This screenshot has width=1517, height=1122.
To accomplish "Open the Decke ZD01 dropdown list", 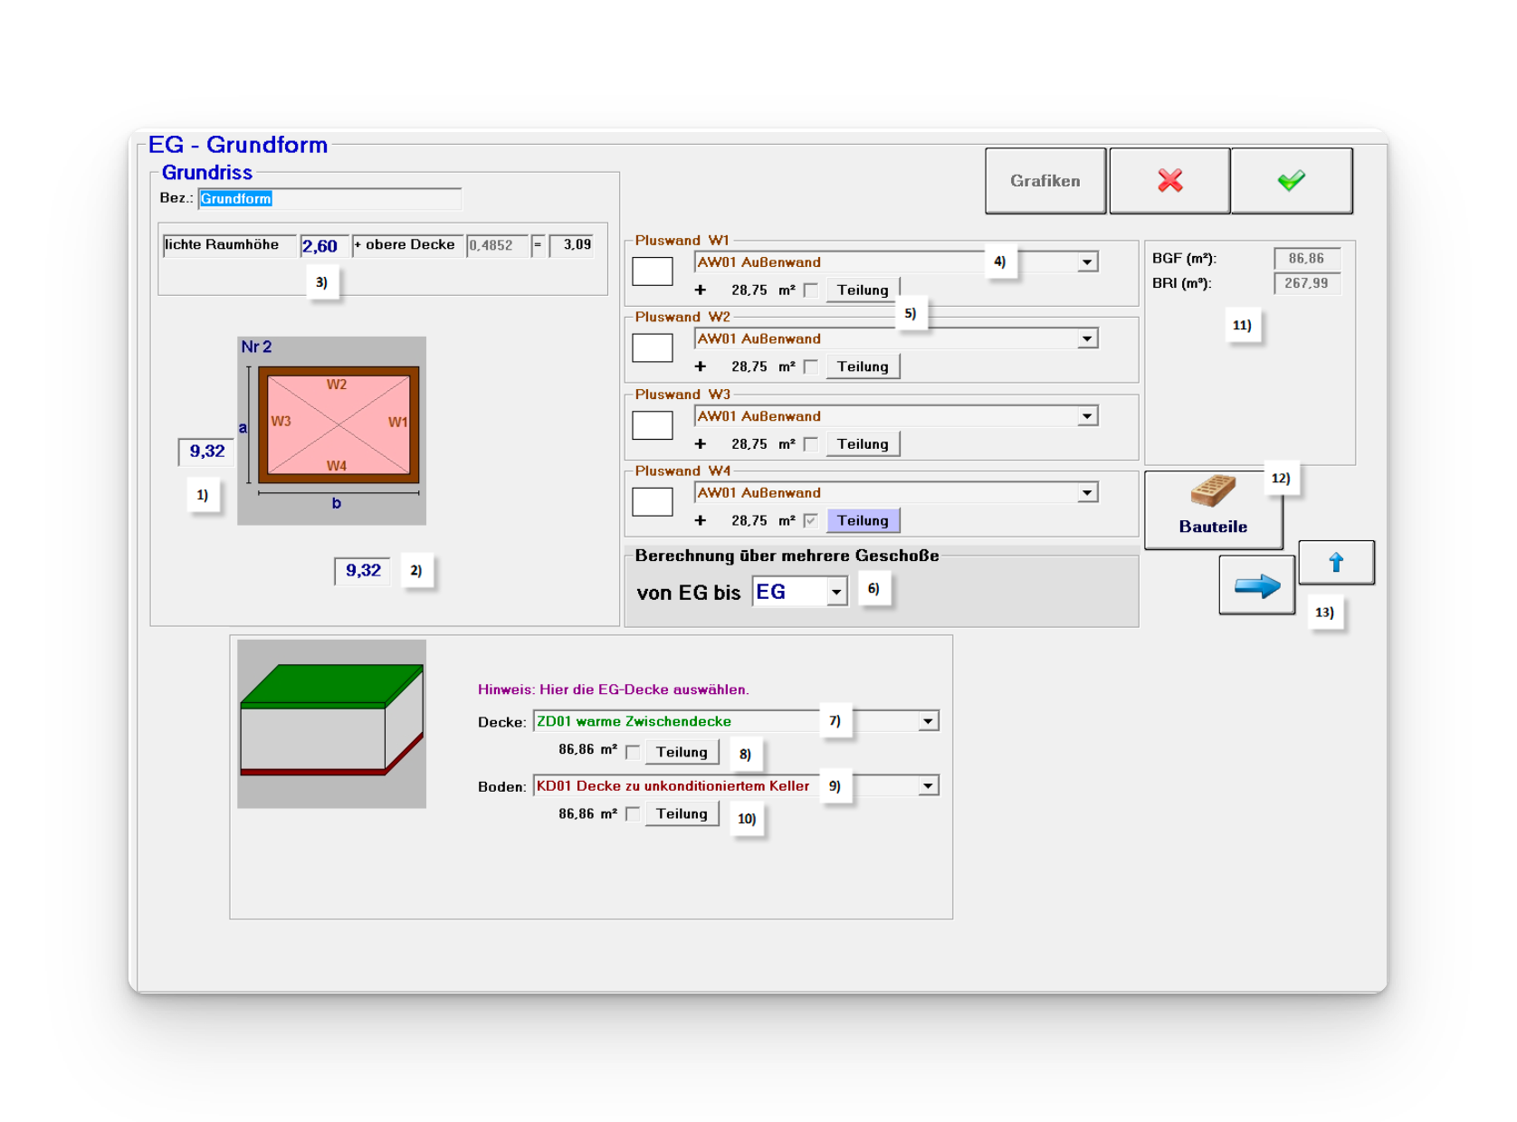I will [928, 722].
